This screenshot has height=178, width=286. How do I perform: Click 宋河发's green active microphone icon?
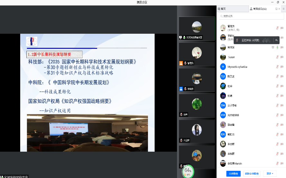click(277, 48)
